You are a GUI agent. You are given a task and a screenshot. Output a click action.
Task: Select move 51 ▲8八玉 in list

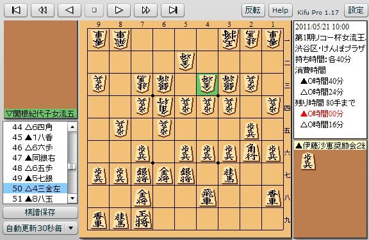click(x=35, y=199)
